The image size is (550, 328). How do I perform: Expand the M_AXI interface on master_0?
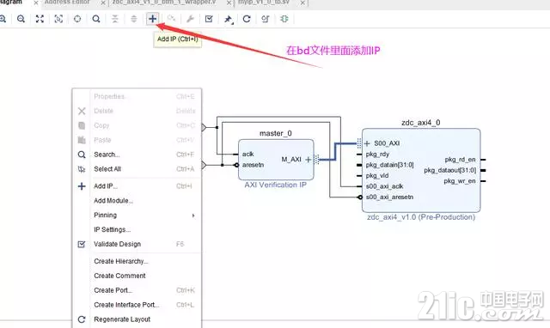point(308,160)
